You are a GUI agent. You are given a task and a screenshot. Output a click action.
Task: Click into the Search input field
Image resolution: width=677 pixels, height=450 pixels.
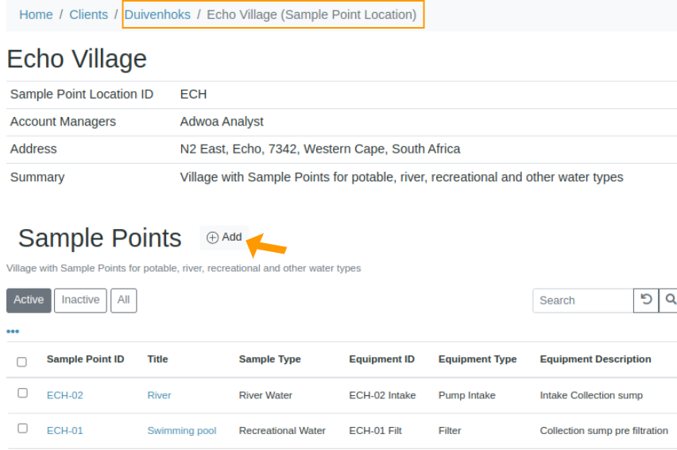582,301
